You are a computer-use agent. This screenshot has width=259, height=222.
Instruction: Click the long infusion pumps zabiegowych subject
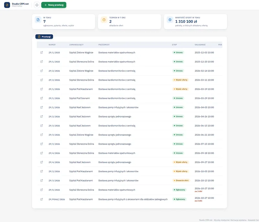(x=133, y=199)
